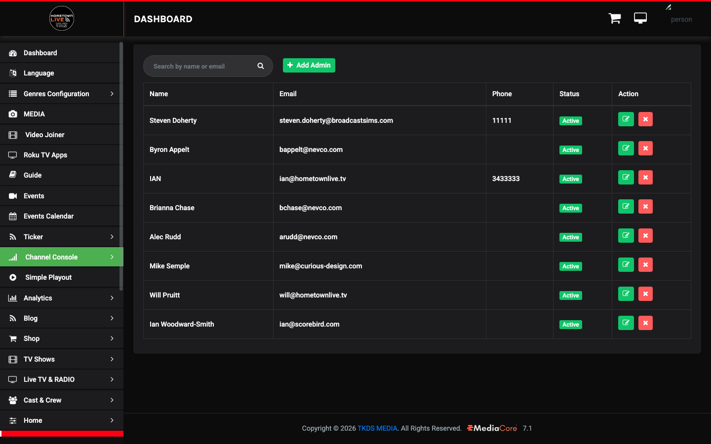Screen dimensions: 711x444
Task: Expand the Analytics submenu arrow
Action: (x=112, y=298)
